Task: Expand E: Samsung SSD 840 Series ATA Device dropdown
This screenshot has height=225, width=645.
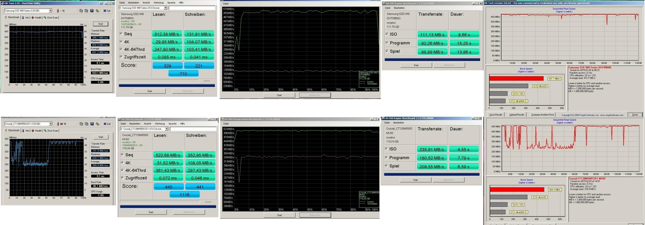Action: pos(165,8)
